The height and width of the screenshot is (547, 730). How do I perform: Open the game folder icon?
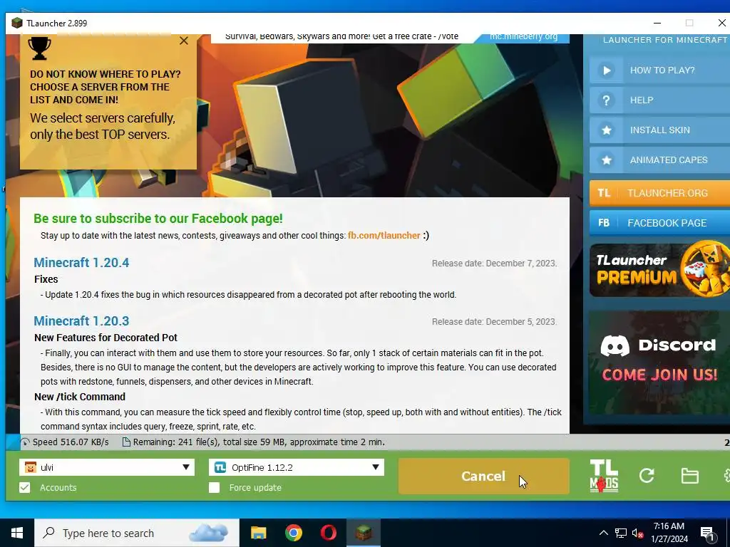pyautogui.click(x=689, y=476)
